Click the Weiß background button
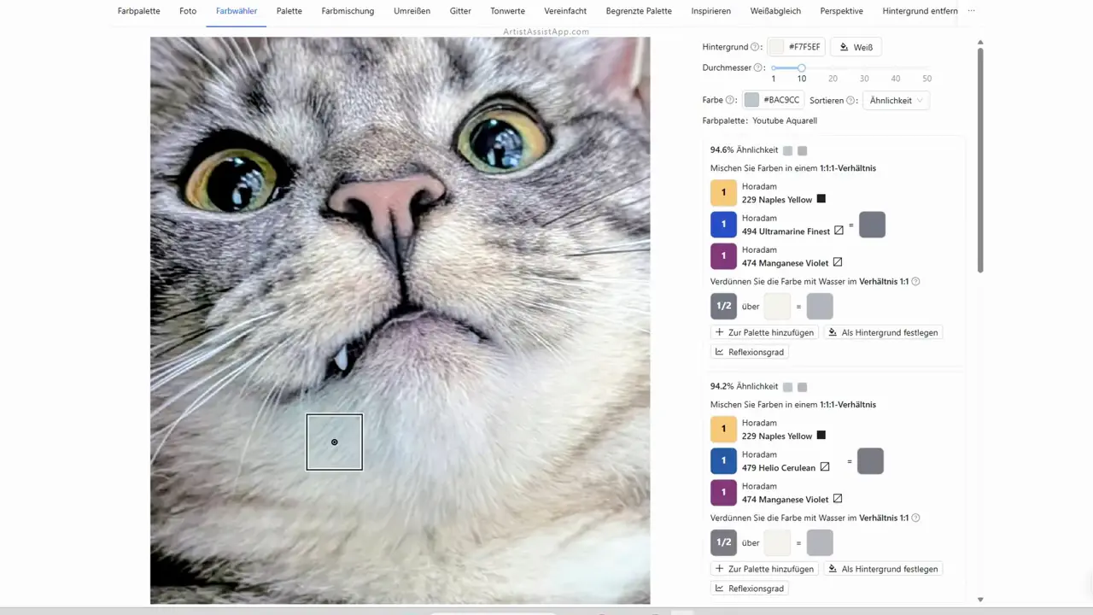Viewport: 1093px width, 615px height. [856, 48]
